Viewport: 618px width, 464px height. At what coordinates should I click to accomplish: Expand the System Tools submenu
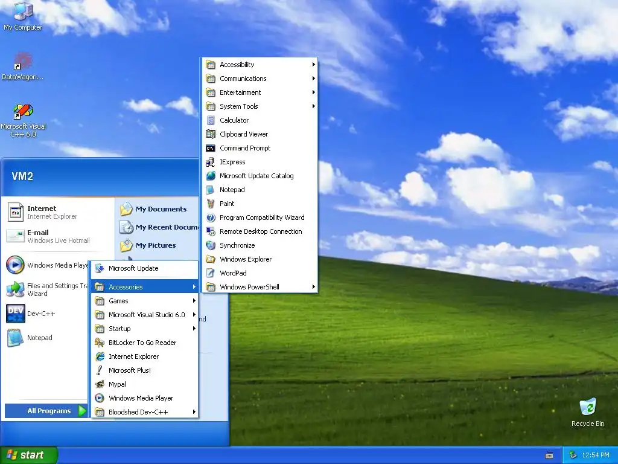(x=260, y=106)
